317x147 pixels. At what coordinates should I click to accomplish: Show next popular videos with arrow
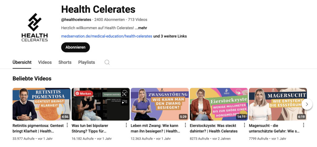(x=307, y=104)
